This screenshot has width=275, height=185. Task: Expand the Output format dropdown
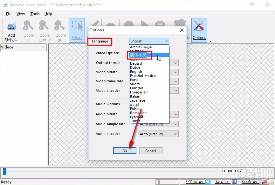176,63
